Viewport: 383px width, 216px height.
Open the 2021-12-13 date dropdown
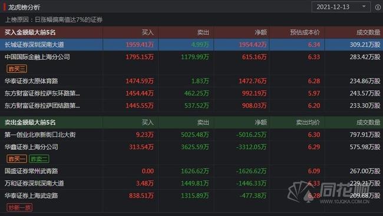341,7
